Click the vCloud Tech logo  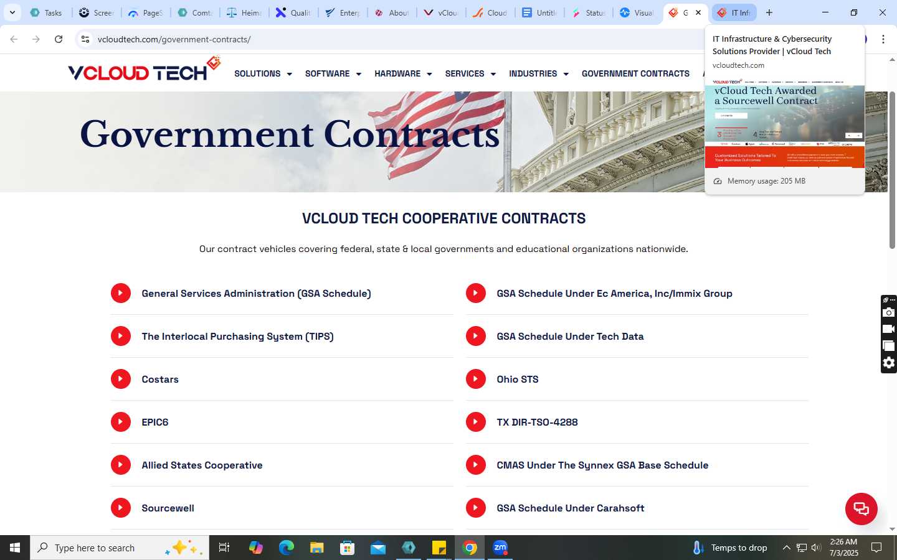[x=145, y=70]
